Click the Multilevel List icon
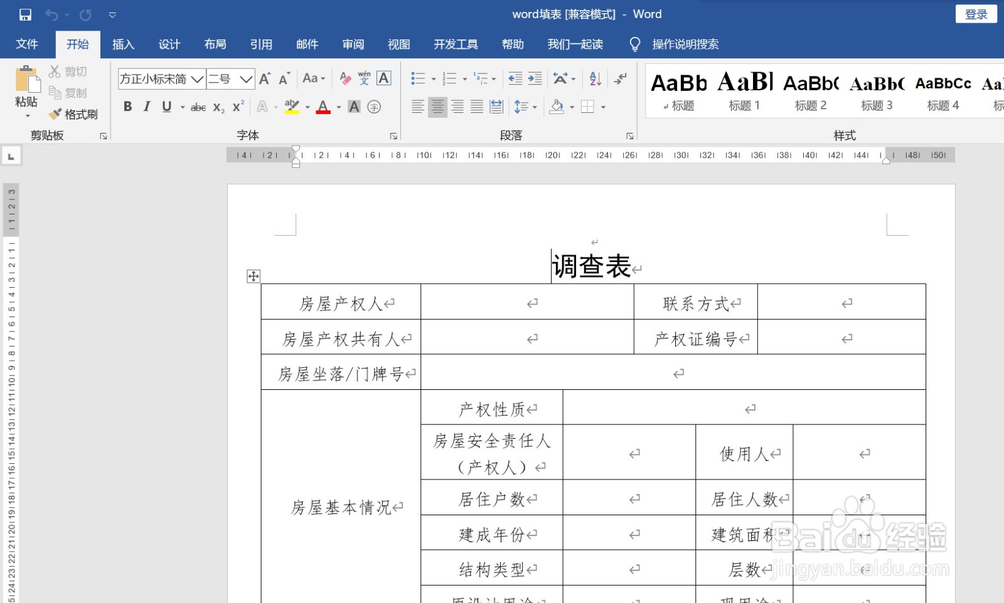This screenshot has width=1004, height=603. (x=481, y=78)
